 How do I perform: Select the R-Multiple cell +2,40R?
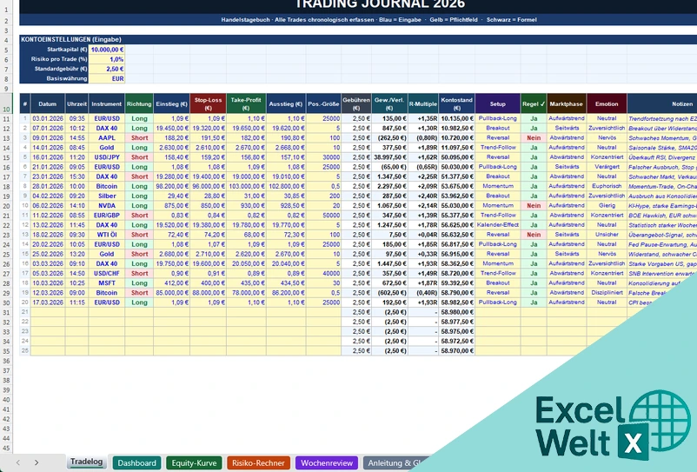pyautogui.click(x=423, y=196)
